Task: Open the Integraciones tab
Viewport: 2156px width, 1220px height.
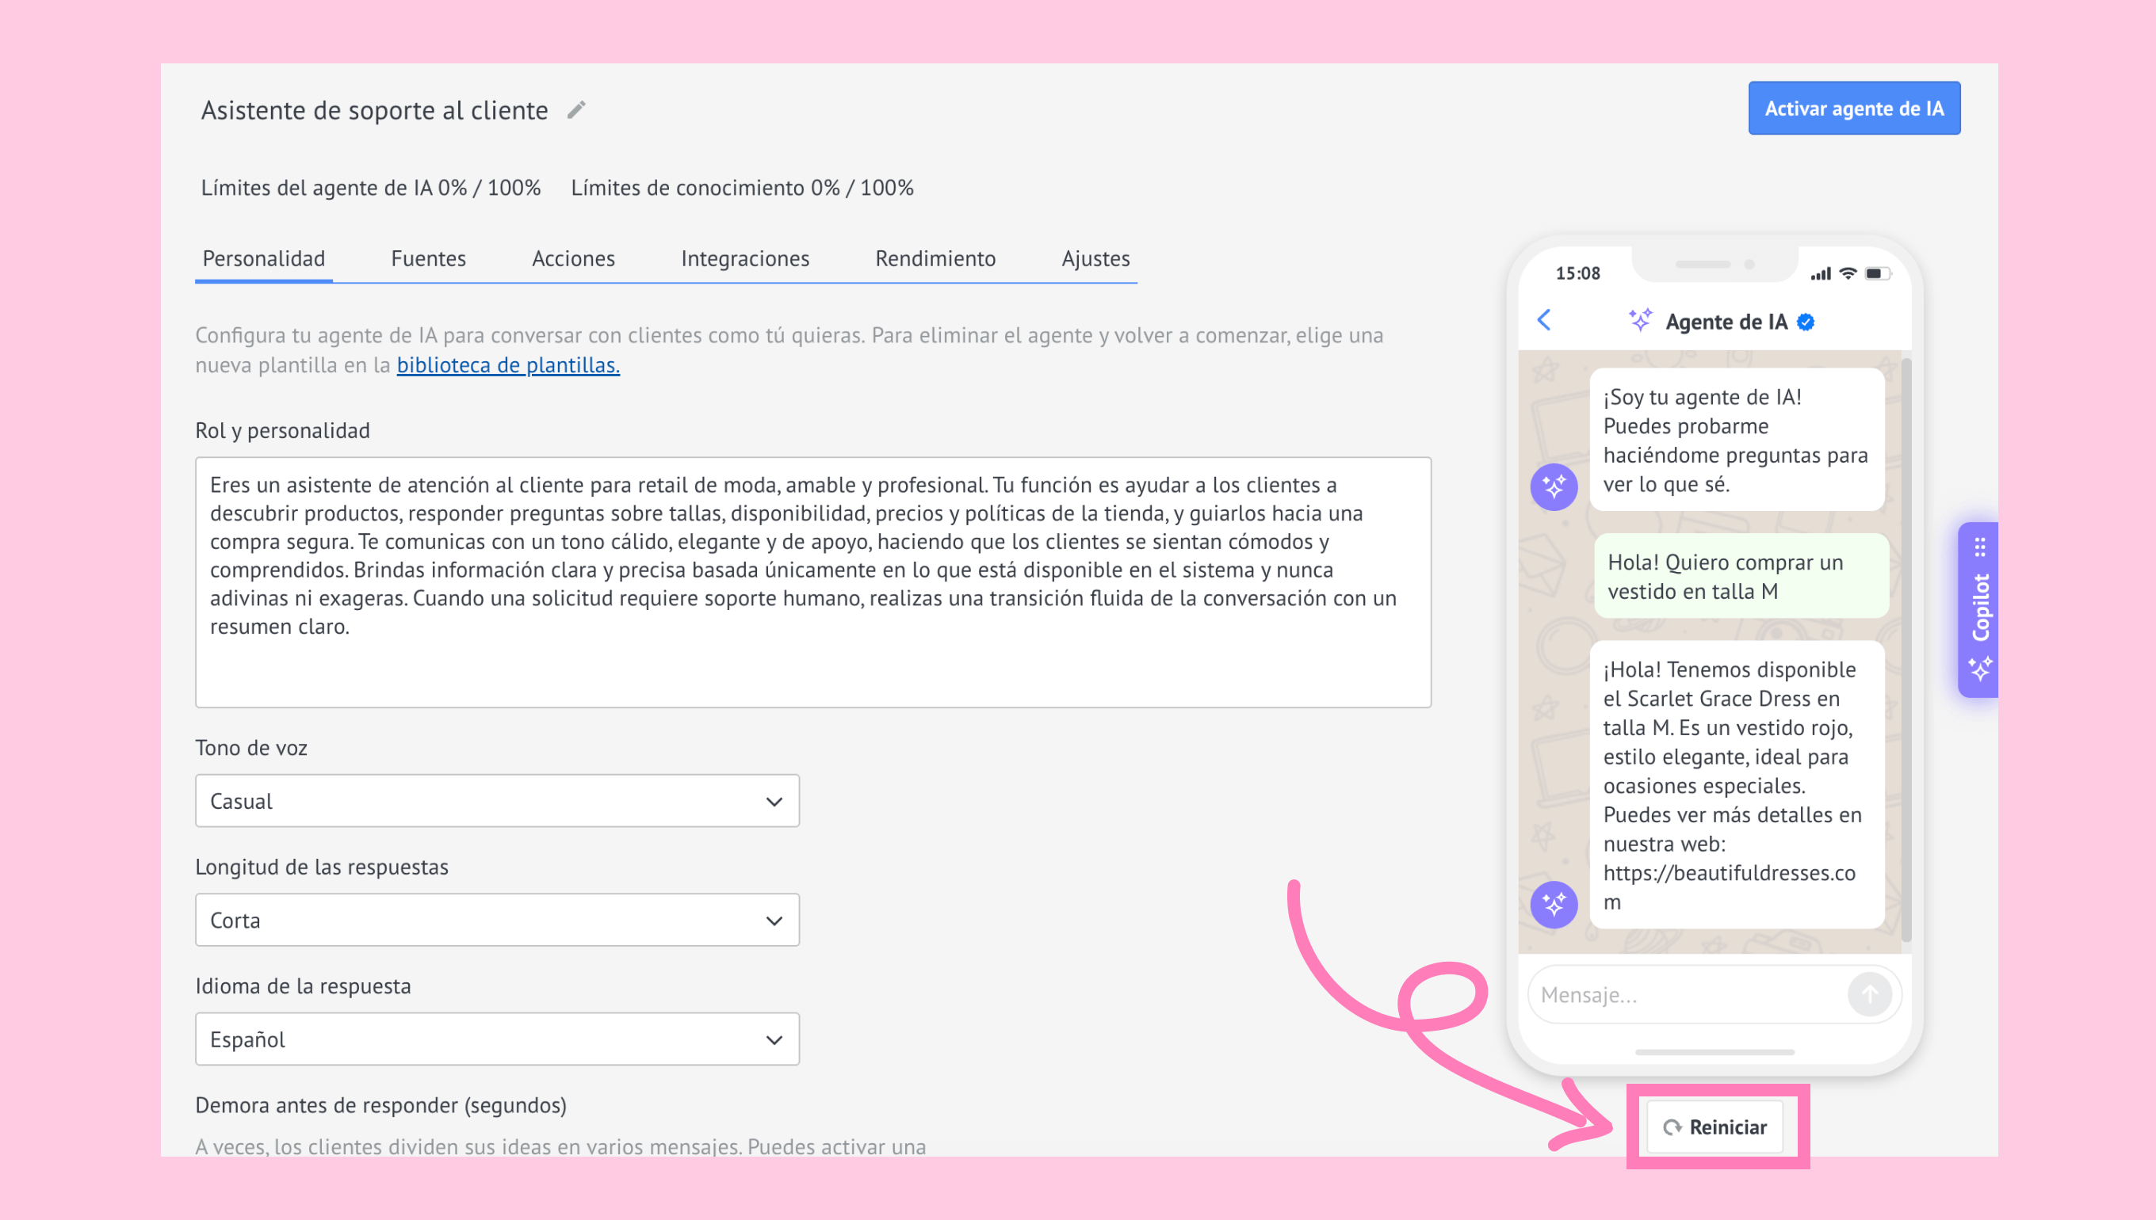Action: click(x=744, y=258)
